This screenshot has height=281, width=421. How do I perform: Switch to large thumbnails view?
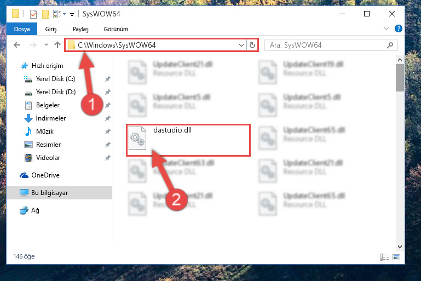396,257
